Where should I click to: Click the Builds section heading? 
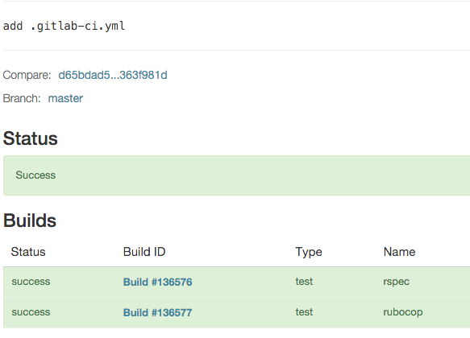pyautogui.click(x=30, y=221)
